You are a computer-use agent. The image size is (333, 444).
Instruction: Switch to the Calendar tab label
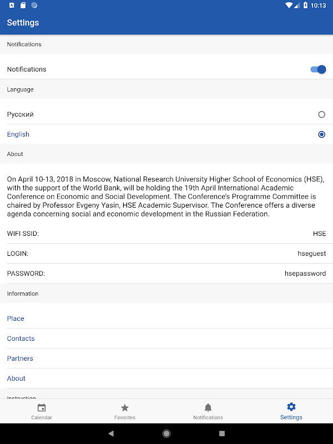(42, 417)
